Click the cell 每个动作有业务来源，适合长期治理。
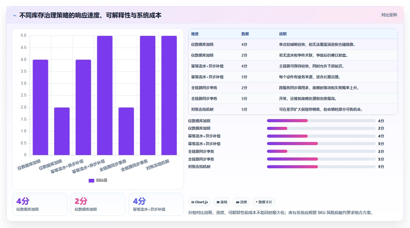The width and height of the screenshot is (410, 228). coord(310,77)
